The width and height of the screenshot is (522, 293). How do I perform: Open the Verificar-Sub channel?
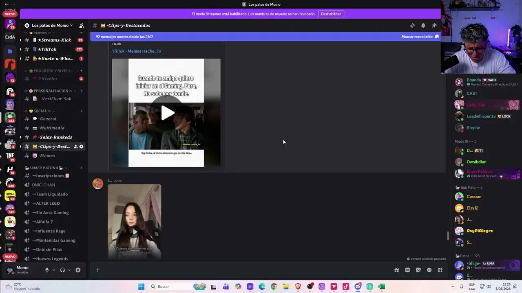[53, 99]
